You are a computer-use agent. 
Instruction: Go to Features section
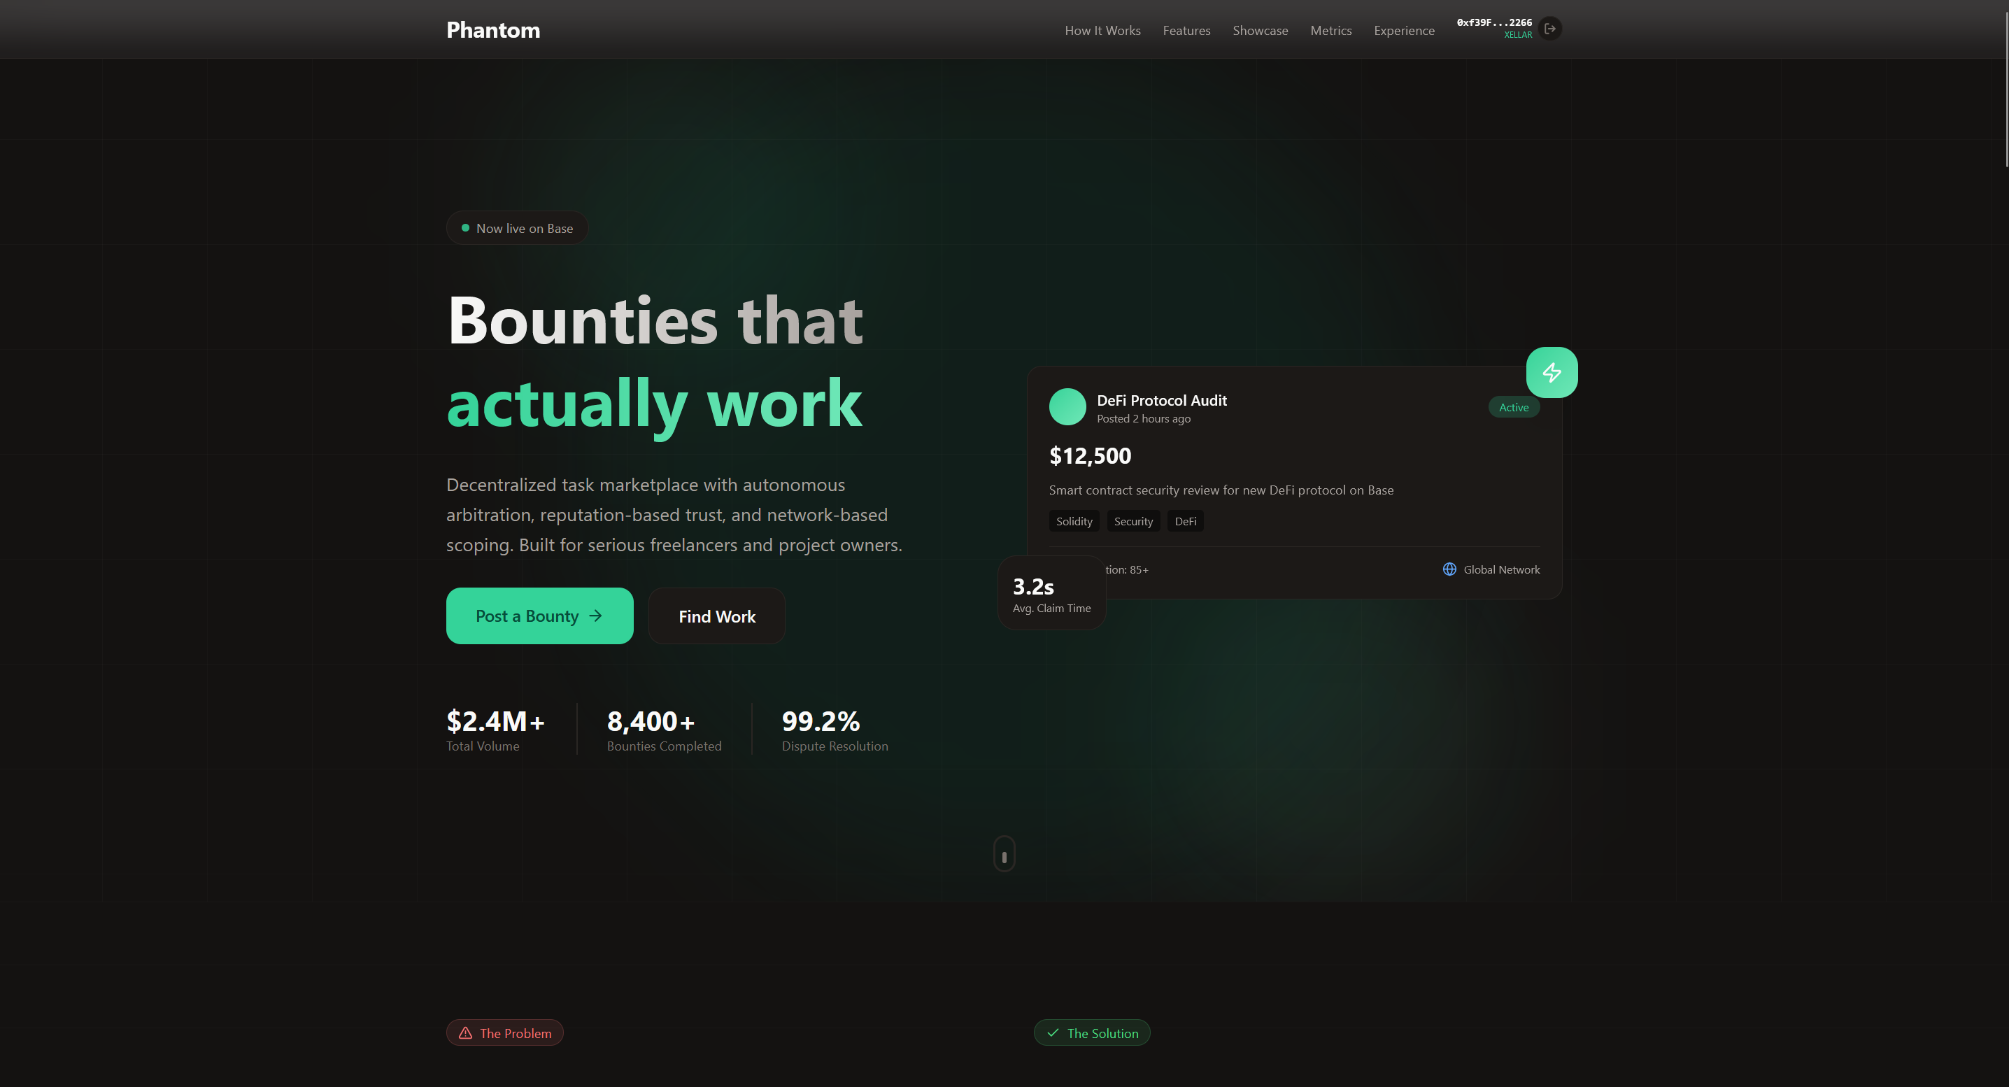tap(1186, 30)
